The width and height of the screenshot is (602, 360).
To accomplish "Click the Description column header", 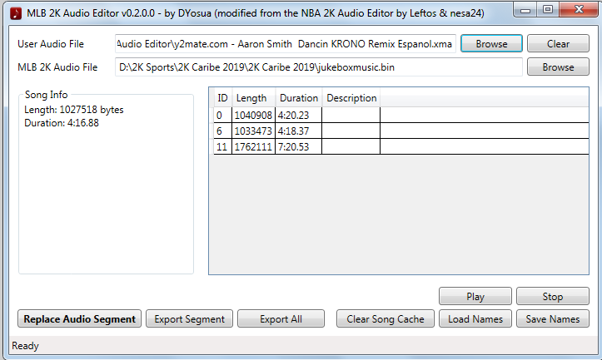I will click(x=351, y=98).
